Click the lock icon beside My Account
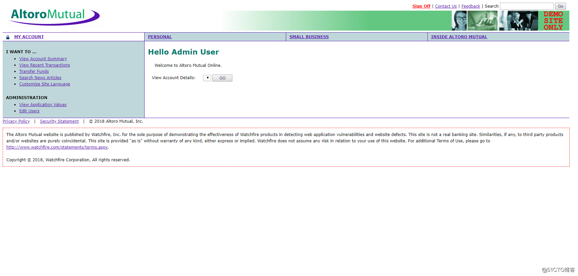578x276 pixels. (x=8, y=37)
